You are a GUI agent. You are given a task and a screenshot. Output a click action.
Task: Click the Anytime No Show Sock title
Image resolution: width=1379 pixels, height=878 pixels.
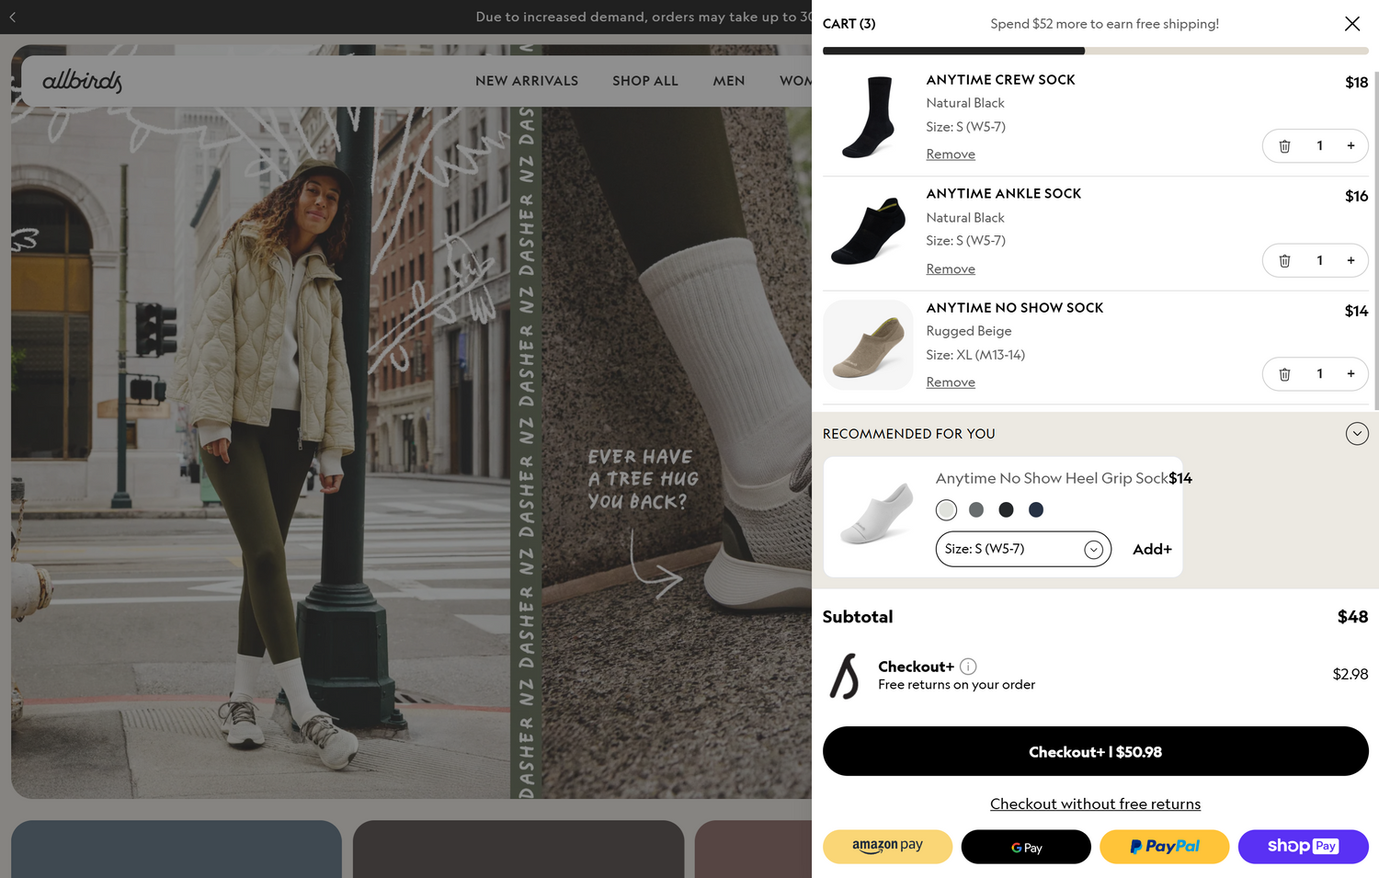(1014, 308)
